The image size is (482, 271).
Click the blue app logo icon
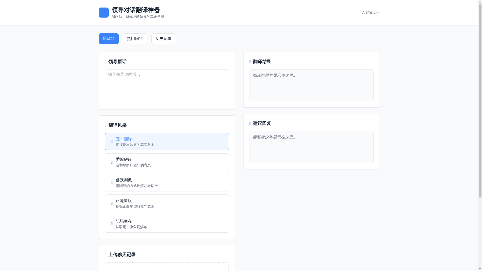click(x=103, y=13)
